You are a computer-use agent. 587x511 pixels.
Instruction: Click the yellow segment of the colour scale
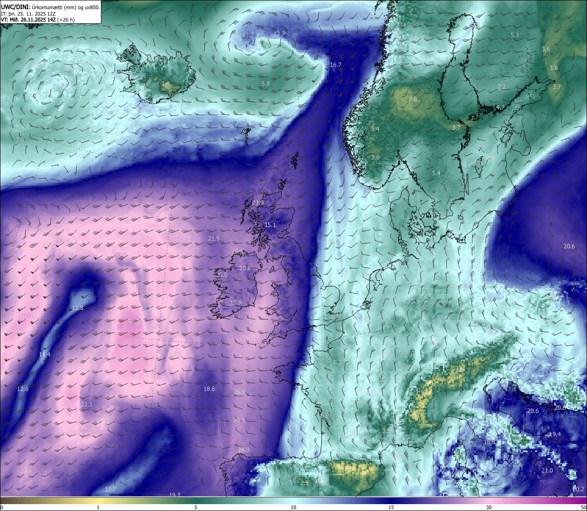pyautogui.click(x=98, y=501)
